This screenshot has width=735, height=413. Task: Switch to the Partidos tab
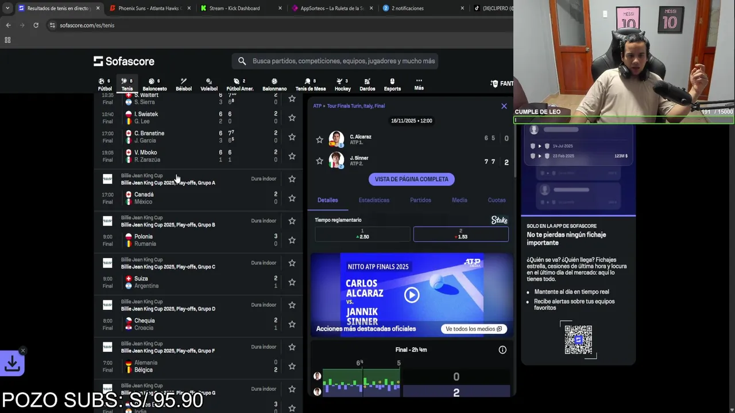coord(420,200)
